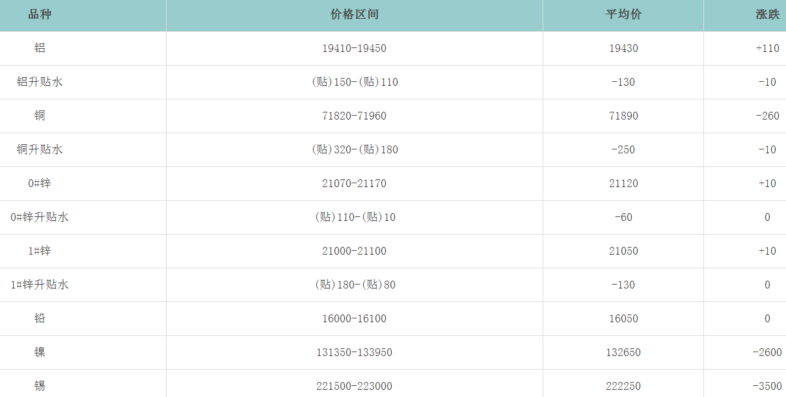Click the copper average price 71890
The height and width of the screenshot is (397, 786).
click(623, 116)
